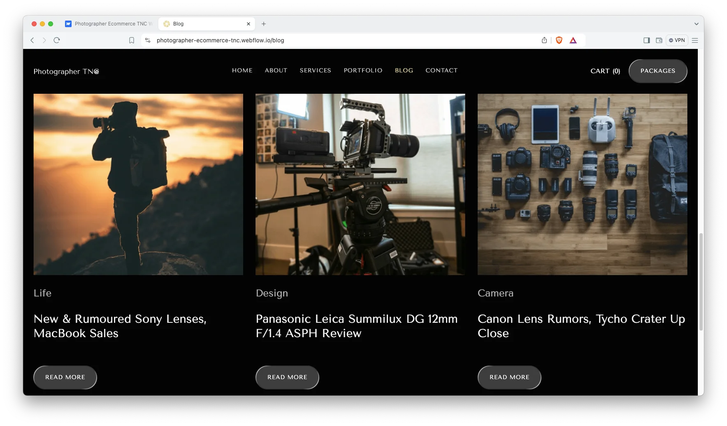Viewport: 727px width, 426px height.
Task: Click the Packages button
Action: coord(657,71)
